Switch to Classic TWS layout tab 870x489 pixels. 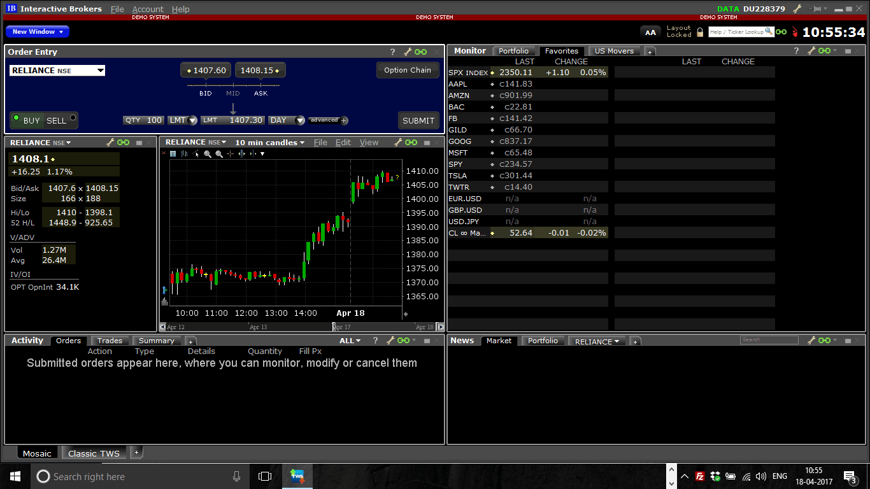[94, 453]
